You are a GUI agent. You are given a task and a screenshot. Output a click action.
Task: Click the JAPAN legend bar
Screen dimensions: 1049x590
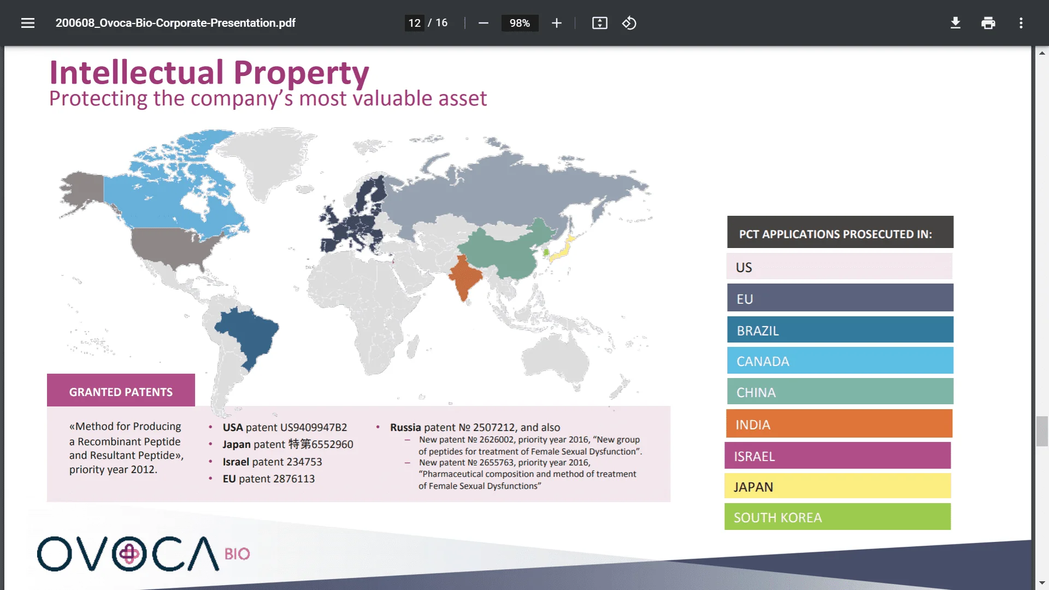pos(838,486)
